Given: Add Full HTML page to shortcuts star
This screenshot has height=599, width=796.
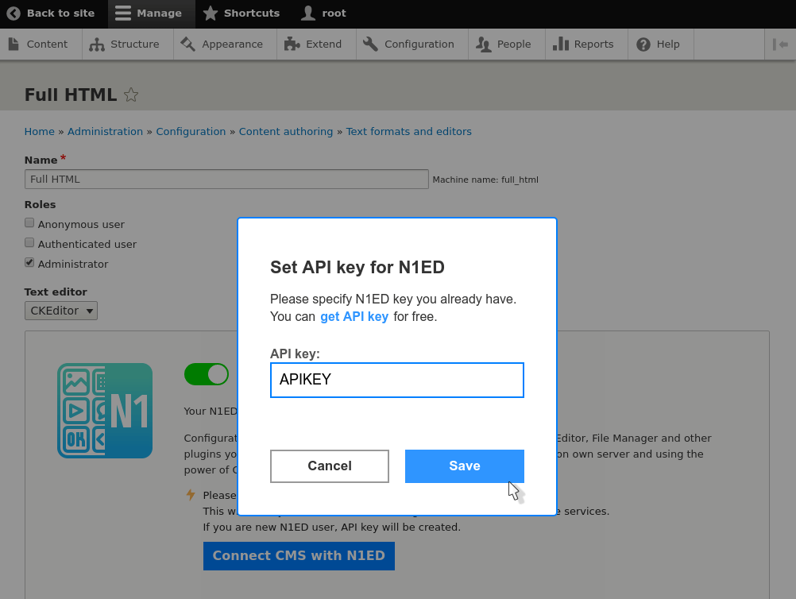Looking at the screenshot, I should coord(131,95).
